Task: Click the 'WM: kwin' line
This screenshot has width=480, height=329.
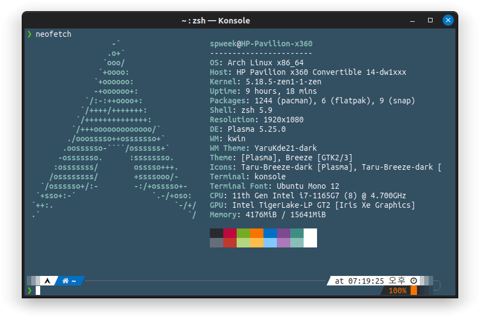Action: tap(228, 139)
